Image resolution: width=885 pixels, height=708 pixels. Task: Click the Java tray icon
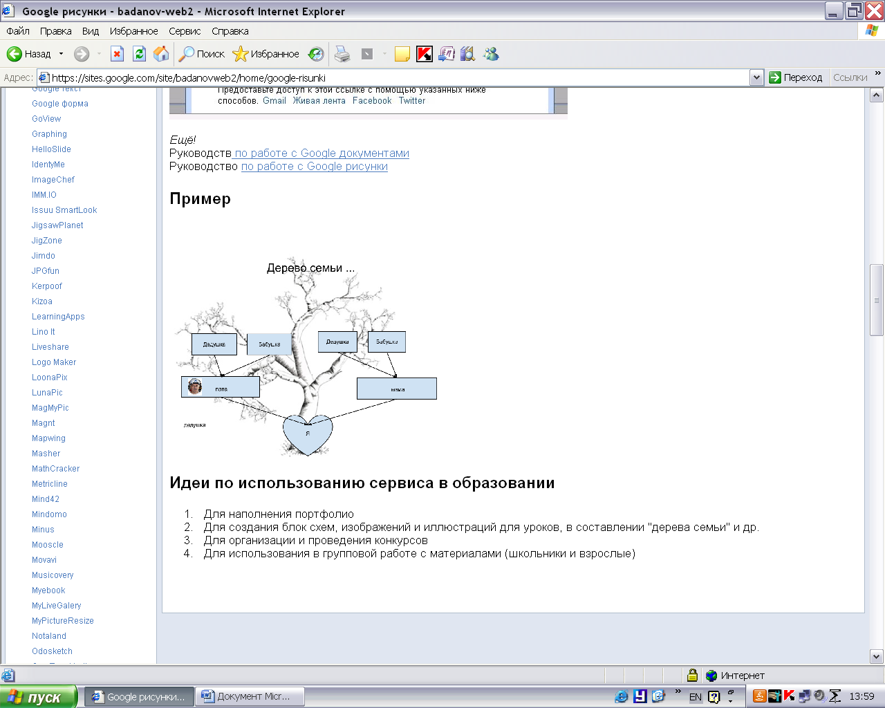(759, 697)
